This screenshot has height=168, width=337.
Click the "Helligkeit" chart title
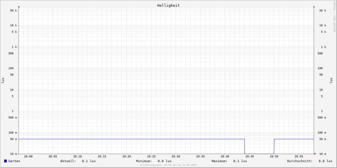[x=168, y=5]
